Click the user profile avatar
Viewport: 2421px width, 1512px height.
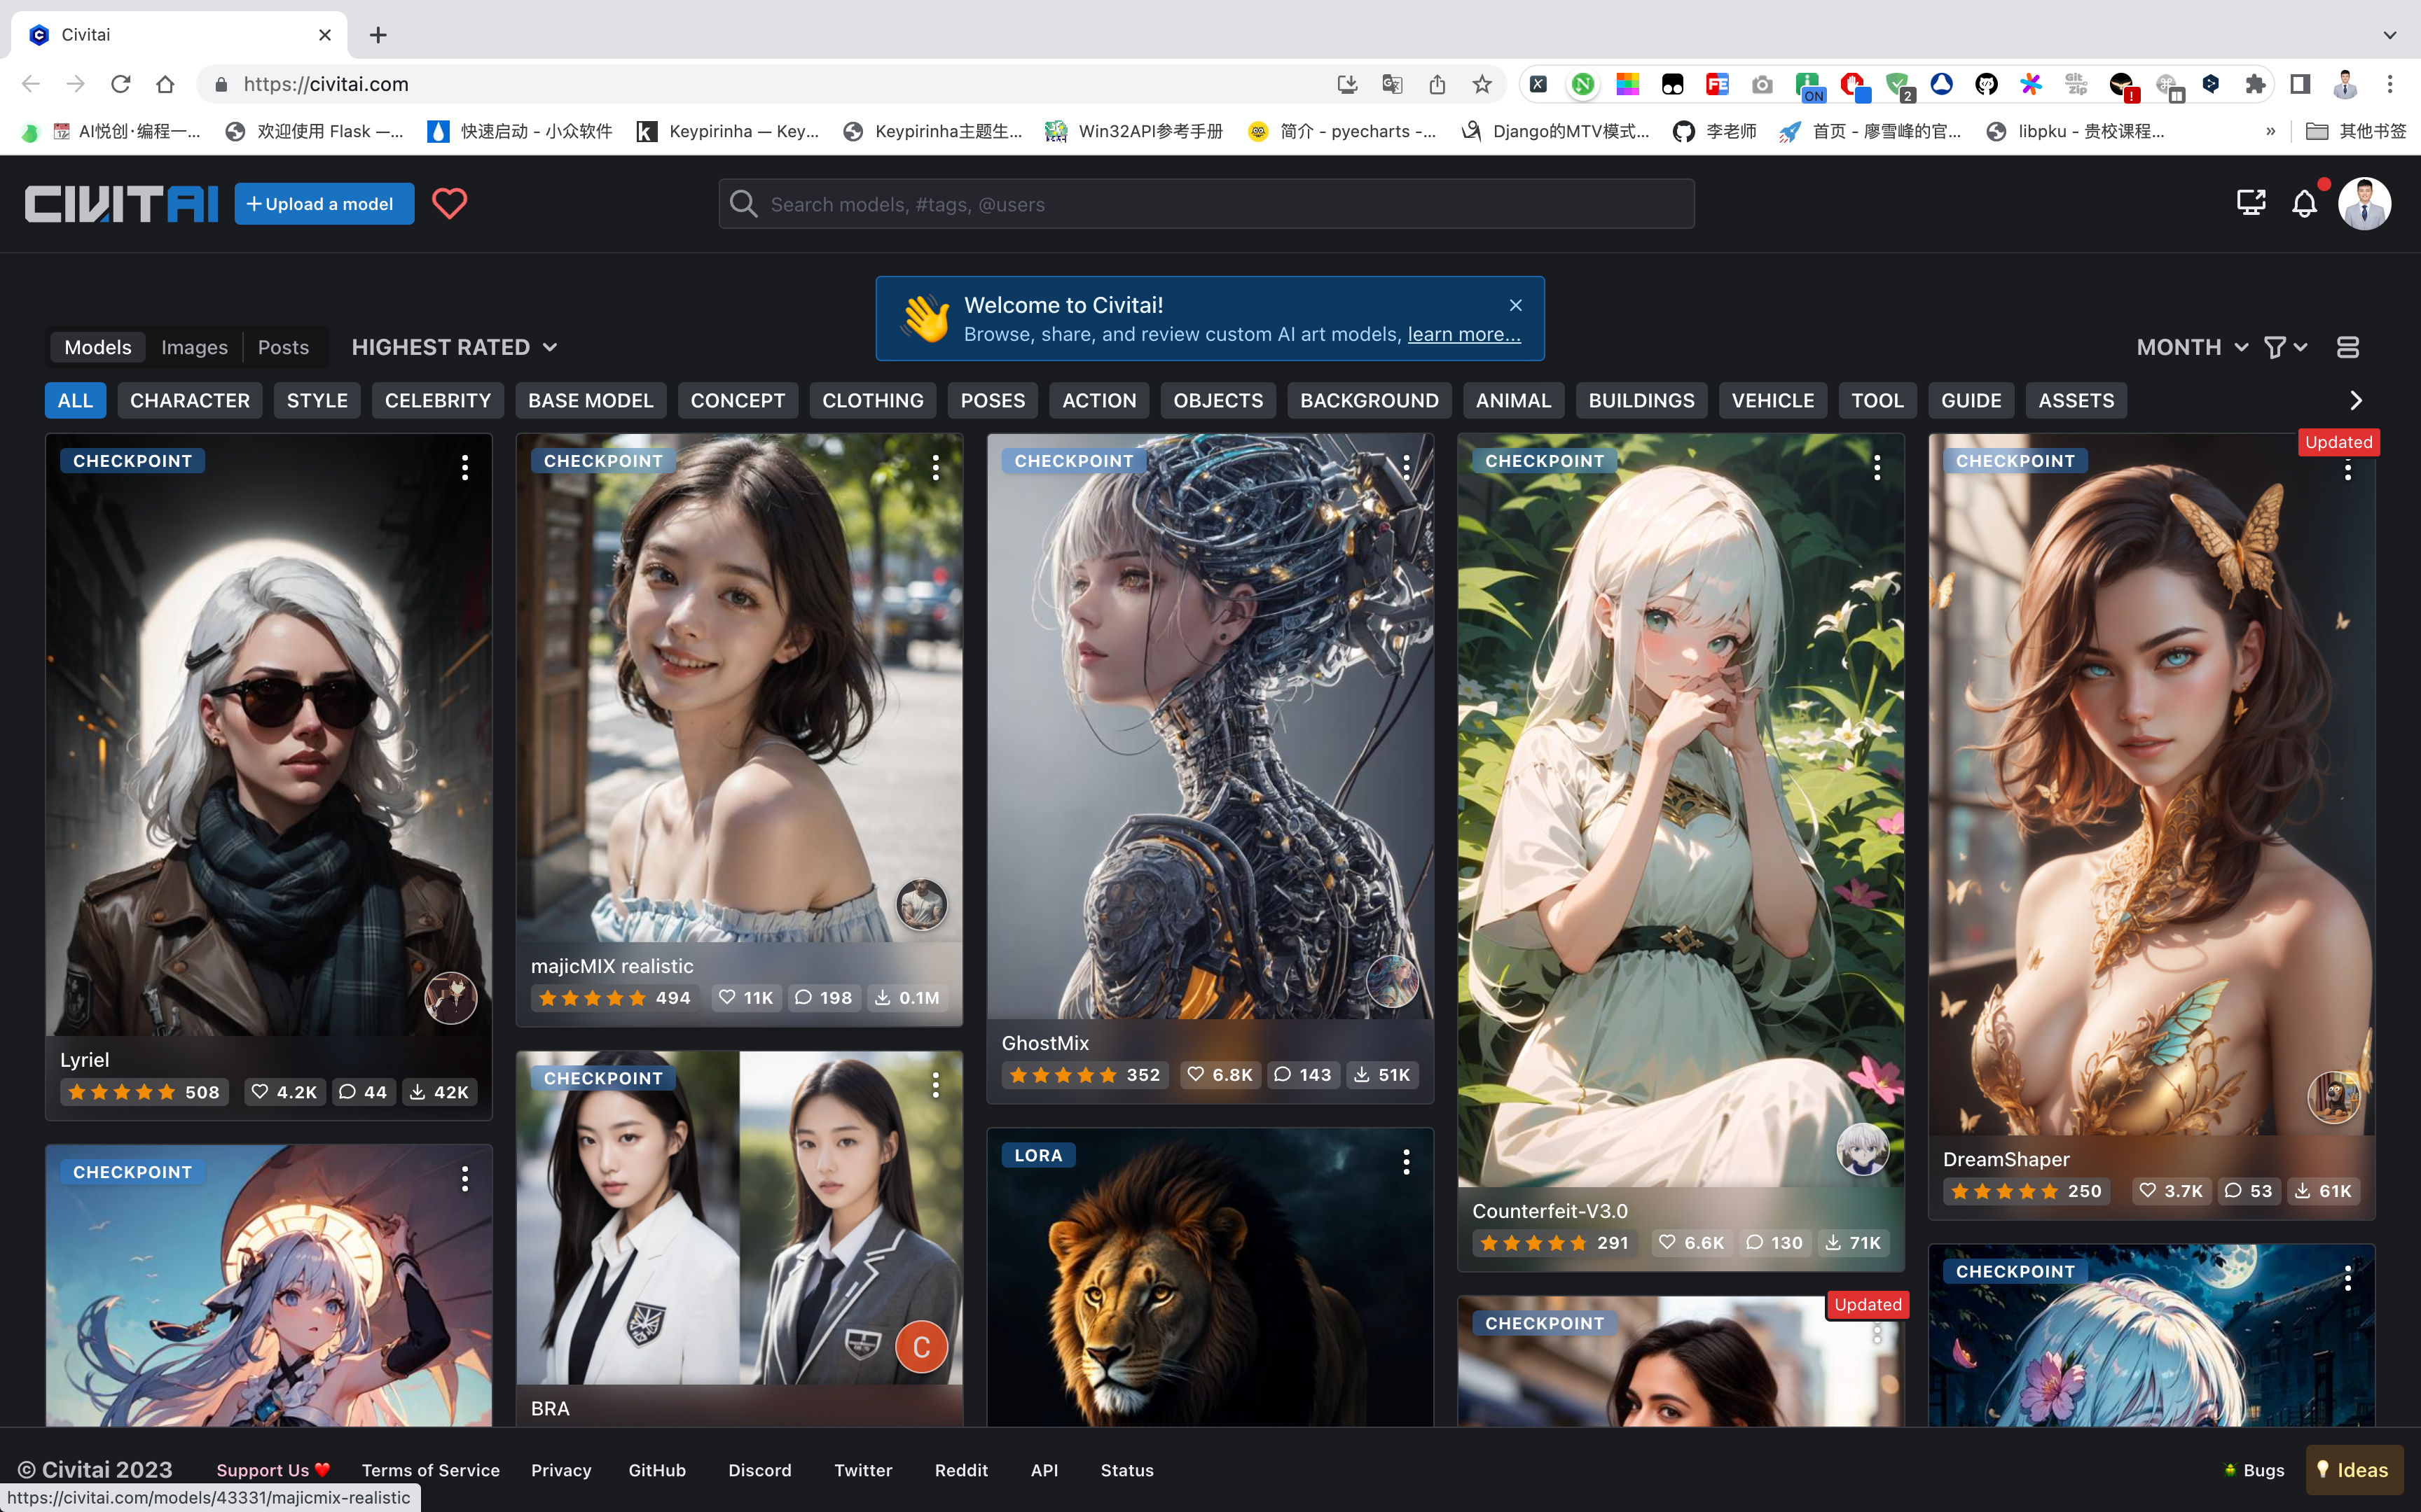(2365, 204)
